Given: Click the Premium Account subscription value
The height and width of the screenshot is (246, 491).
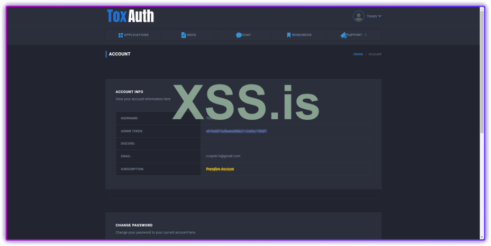Looking at the screenshot, I should pos(220,169).
